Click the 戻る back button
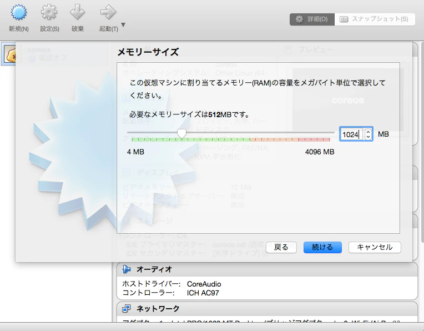 [x=281, y=247]
